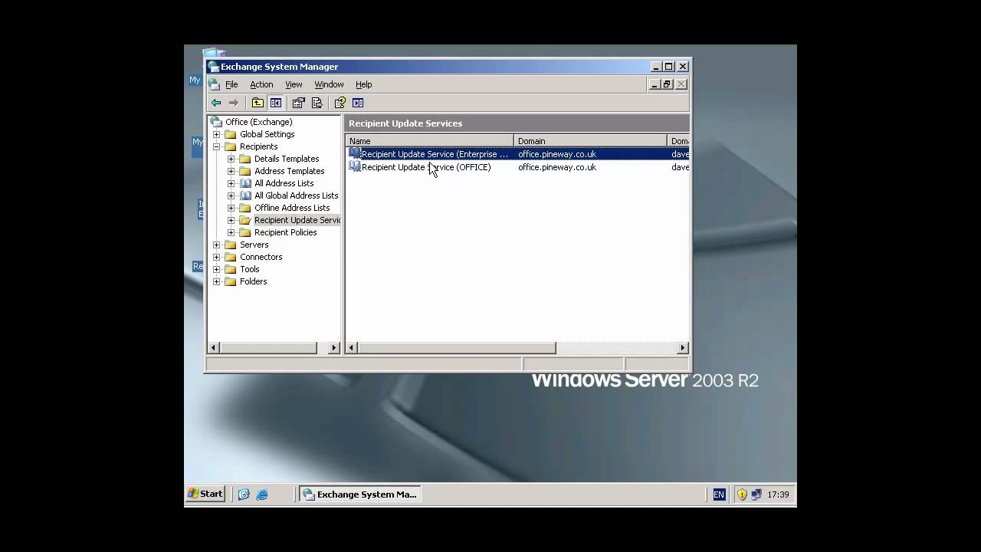Screen dimensions: 981x552
Task: Click results pane scrollbar right arrow
Action: coord(682,348)
